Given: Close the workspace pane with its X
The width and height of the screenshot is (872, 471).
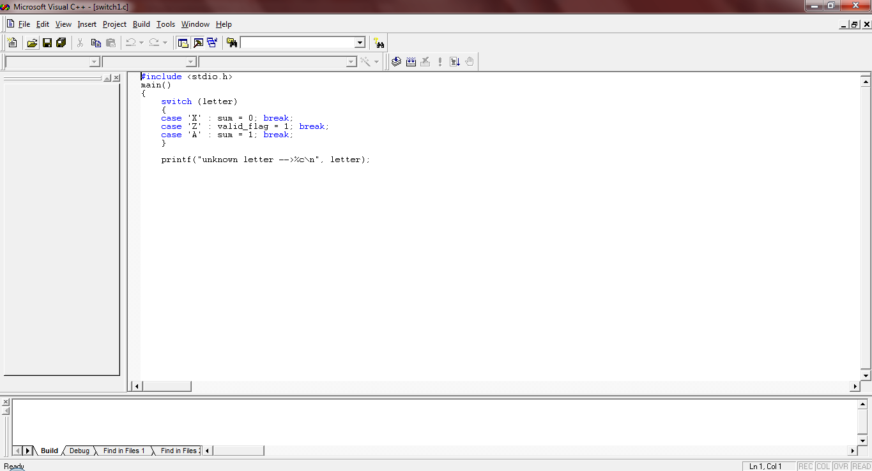Looking at the screenshot, I should [x=116, y=78].
